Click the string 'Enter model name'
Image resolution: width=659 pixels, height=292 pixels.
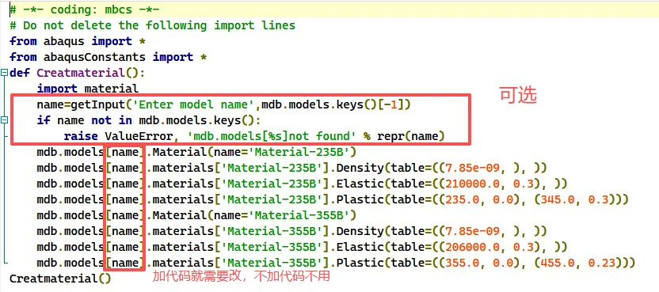[x=193, y=104]
